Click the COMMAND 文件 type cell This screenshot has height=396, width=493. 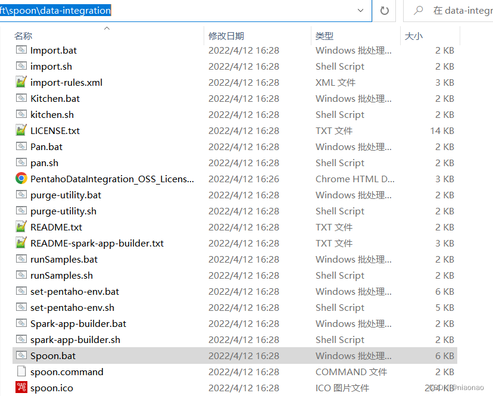tap(351, 372)
